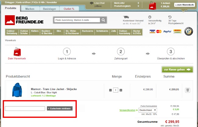Screen dimensions: 198x127
Task: Click Marmot Tram Line Jacket product title
Action: click(x=54, y=89)
